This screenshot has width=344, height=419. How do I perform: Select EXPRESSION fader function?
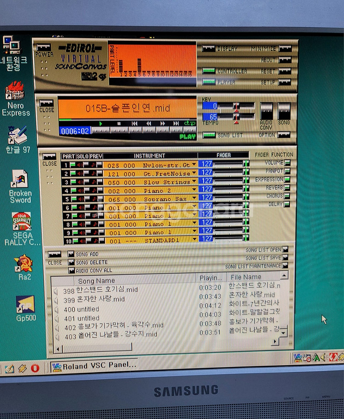(287, 179)
